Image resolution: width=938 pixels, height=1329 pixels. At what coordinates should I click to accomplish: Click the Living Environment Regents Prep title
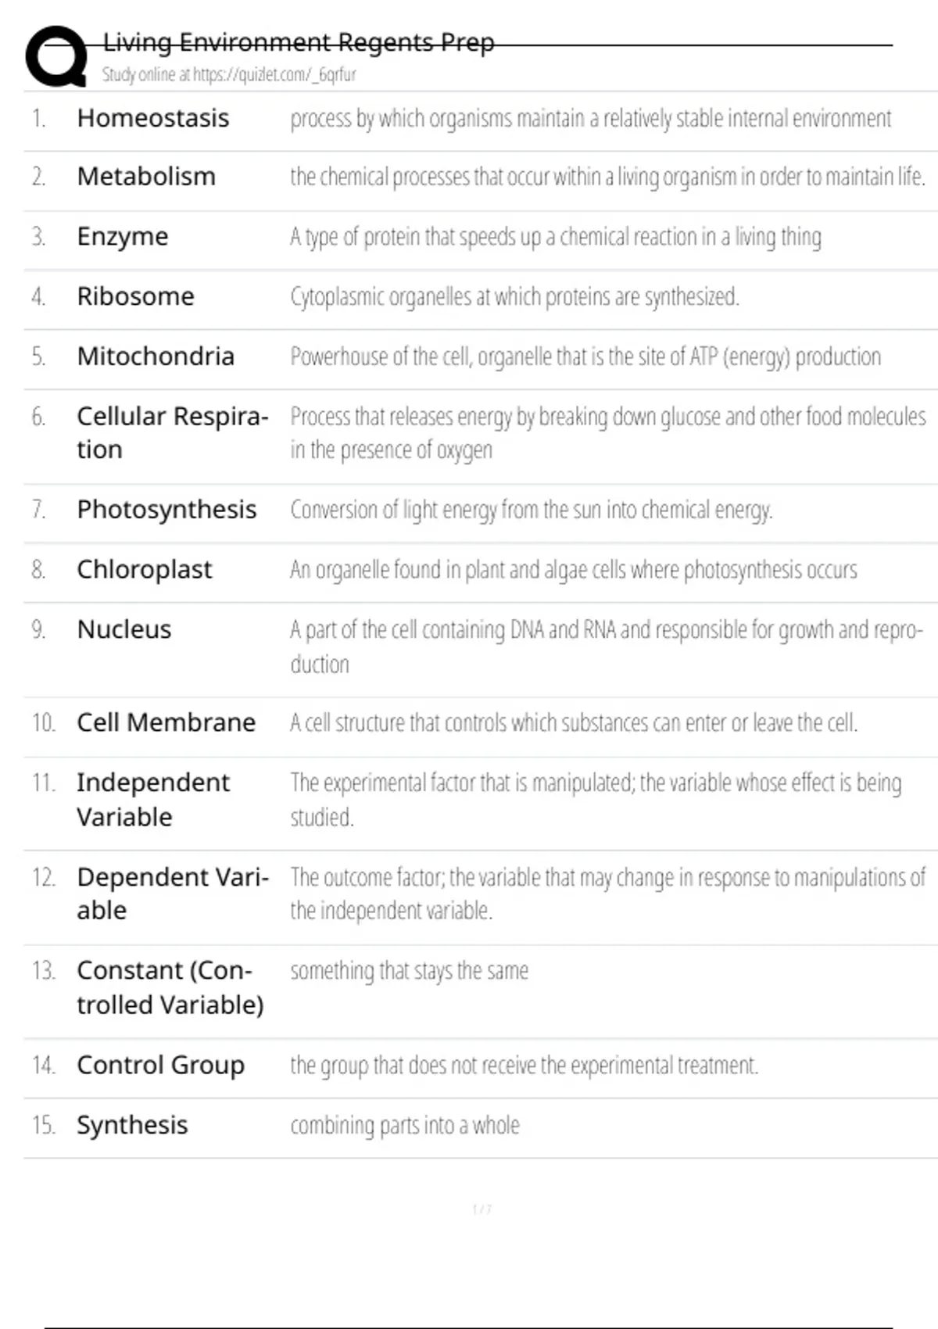(x=299, y=42)
